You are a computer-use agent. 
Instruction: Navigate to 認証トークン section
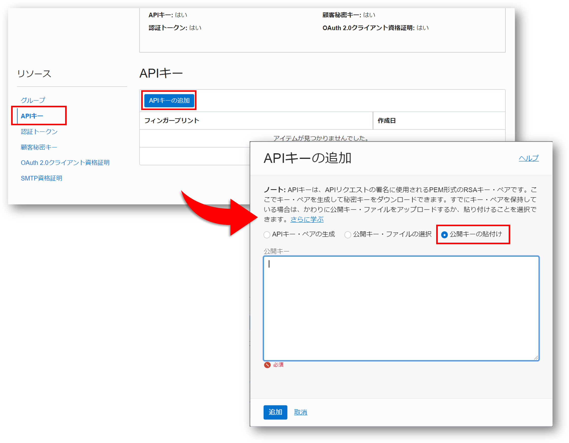click(x=39, y=132)
